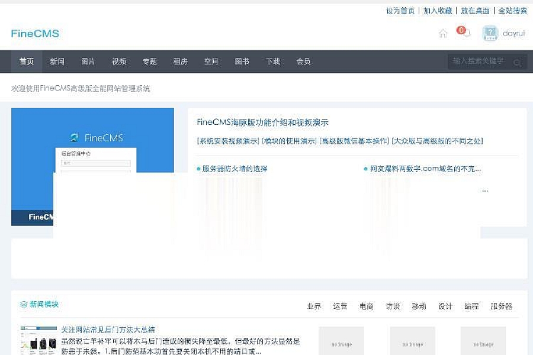Select 会员 in the navigation bar
The image size is (533, 355).
(304, 62)
